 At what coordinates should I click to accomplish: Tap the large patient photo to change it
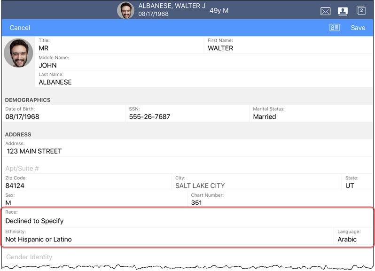point(18,53)
